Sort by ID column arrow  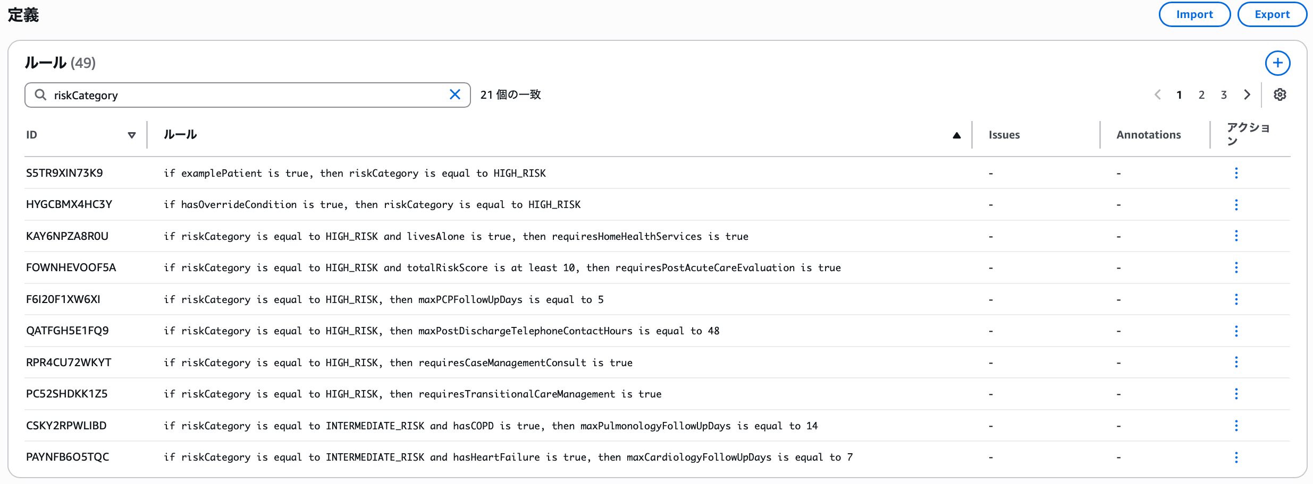tap(132, 135)
